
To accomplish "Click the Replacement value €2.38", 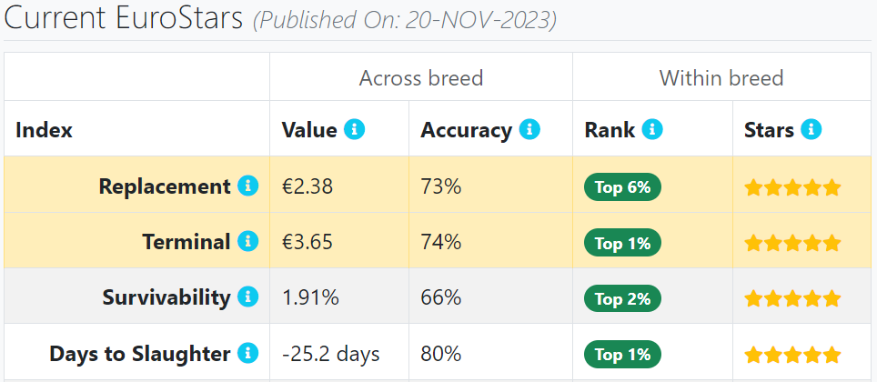I will point(307,186).
